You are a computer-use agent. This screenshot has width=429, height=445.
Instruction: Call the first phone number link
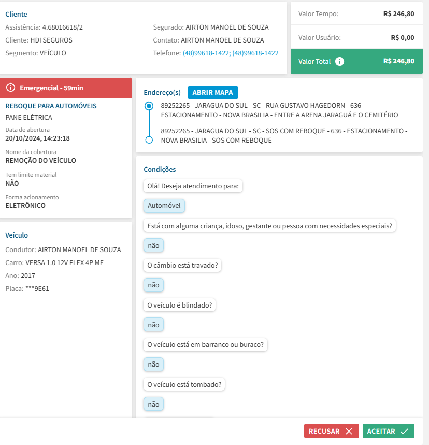pos(206,53)
